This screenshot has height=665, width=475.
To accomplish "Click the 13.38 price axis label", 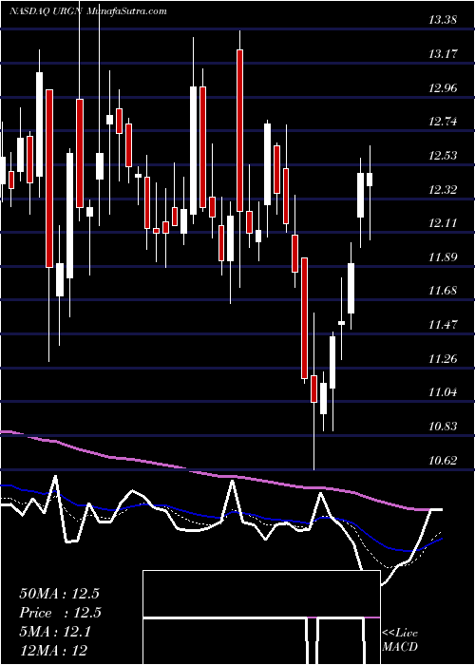I will pyautogui.click(x=444, y=20).
